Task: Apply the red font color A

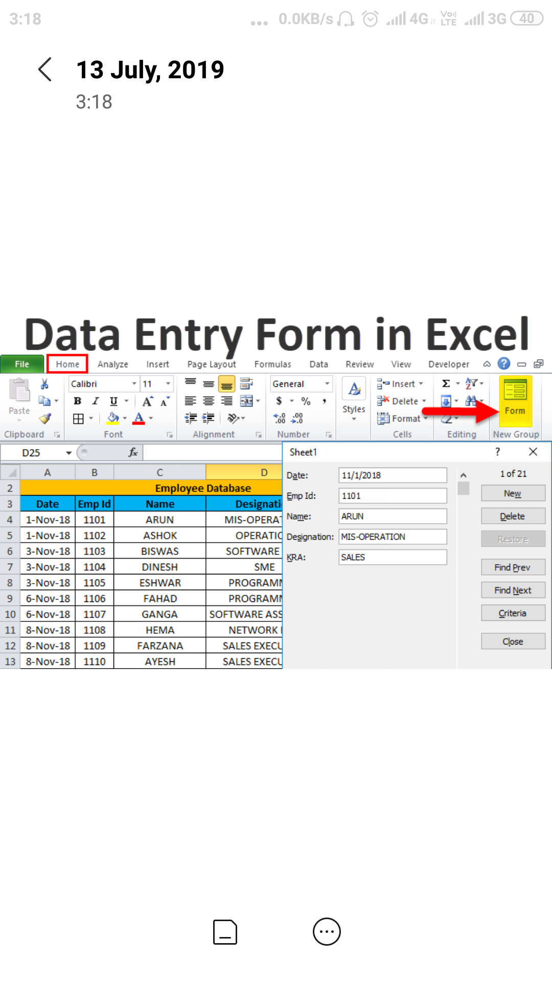Action: (x=139, y=418)
